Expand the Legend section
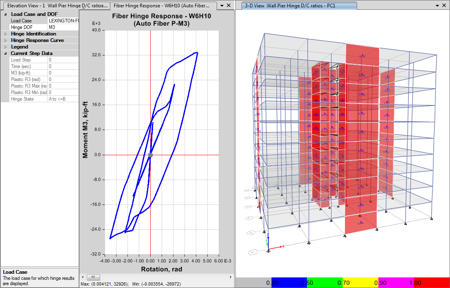Screen dimensions: 450x288 click(x=5, y=47)
